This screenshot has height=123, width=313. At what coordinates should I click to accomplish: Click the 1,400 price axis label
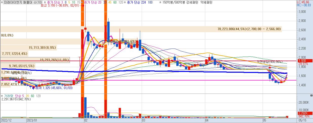click(302, 85)
